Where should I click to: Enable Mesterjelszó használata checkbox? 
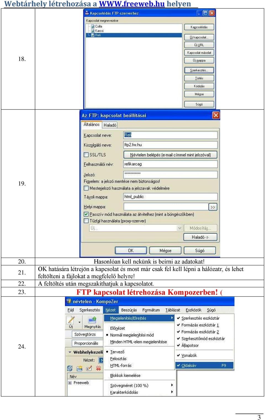86,188
